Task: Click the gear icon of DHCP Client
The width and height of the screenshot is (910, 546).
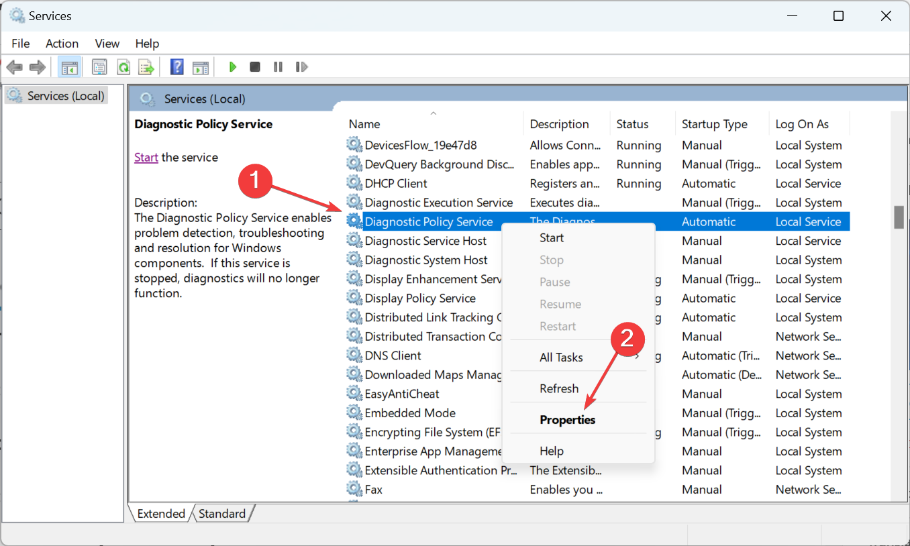Action: (354, 183)
